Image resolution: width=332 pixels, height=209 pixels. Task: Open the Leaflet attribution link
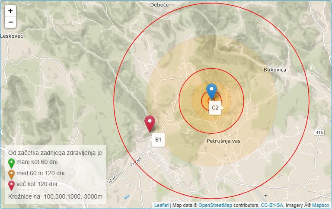[161, 205]
